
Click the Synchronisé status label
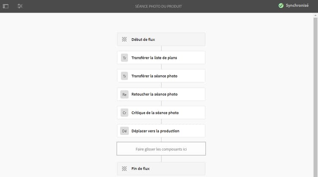297,6
